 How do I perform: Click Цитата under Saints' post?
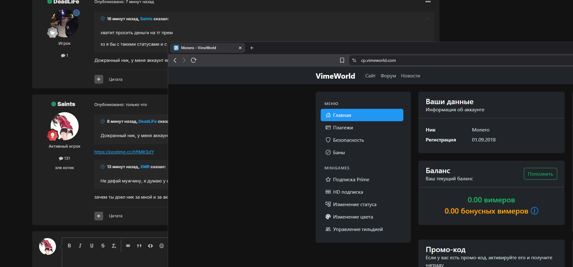click(116, 216)
